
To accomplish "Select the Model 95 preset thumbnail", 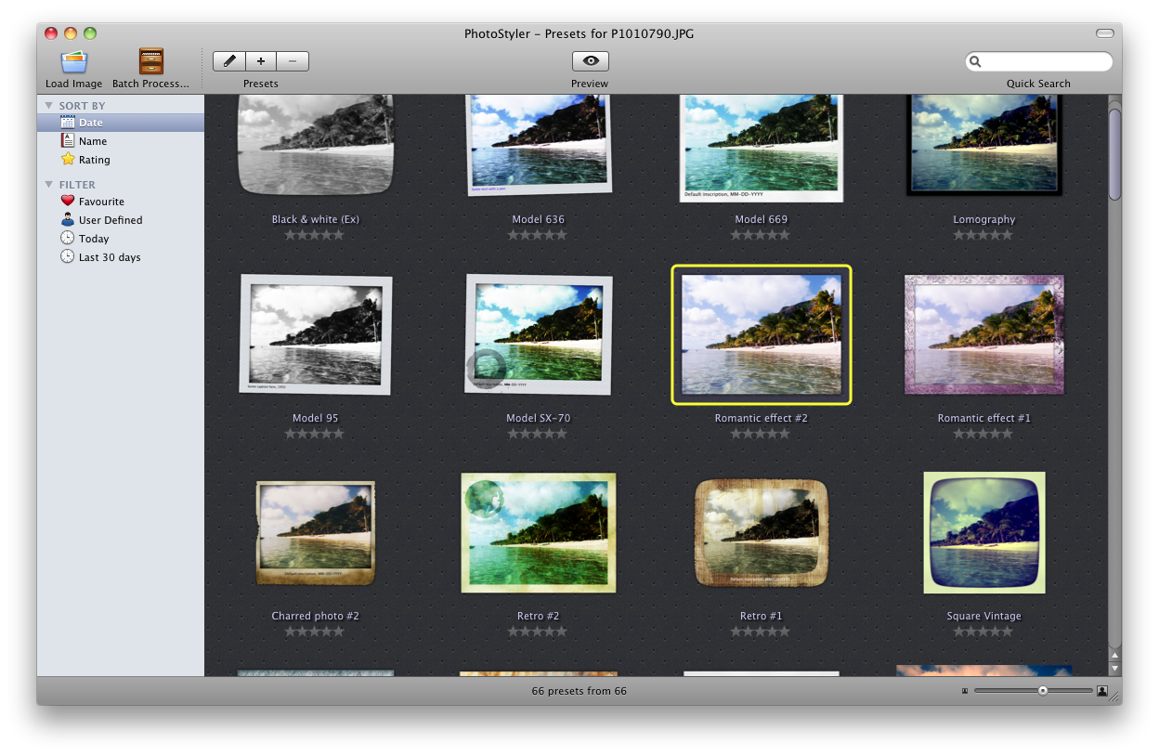I will pos(316,334).
